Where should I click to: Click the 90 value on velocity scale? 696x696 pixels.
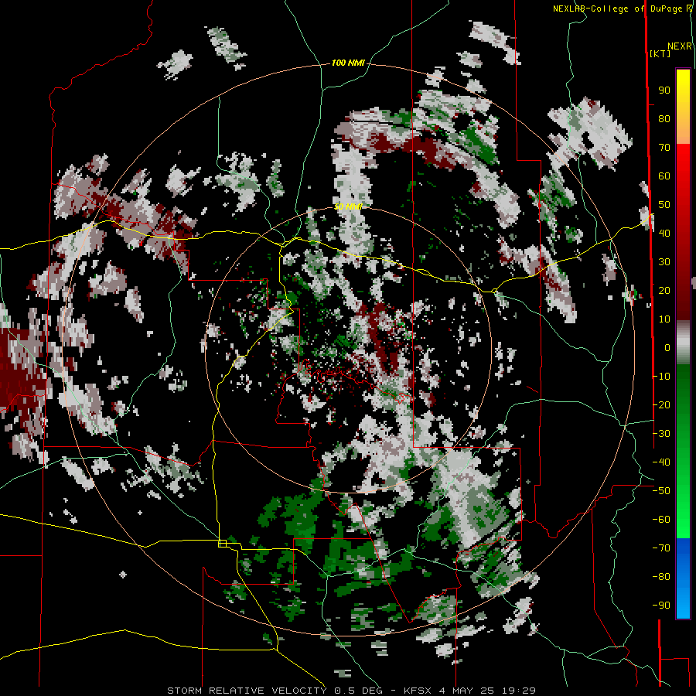[x=664, y=90]
